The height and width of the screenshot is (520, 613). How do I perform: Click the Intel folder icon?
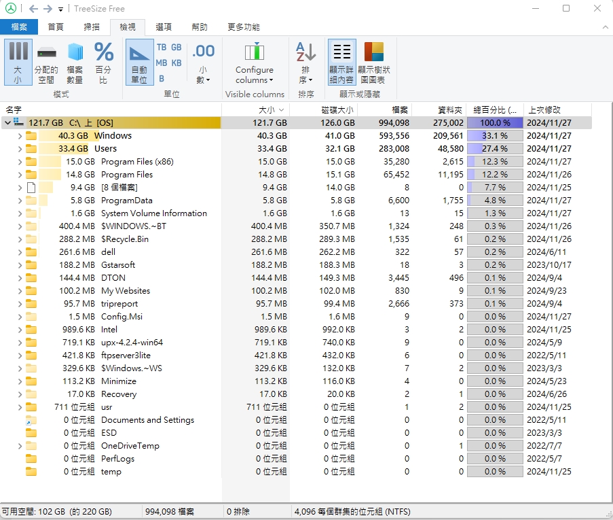(31, 330)
